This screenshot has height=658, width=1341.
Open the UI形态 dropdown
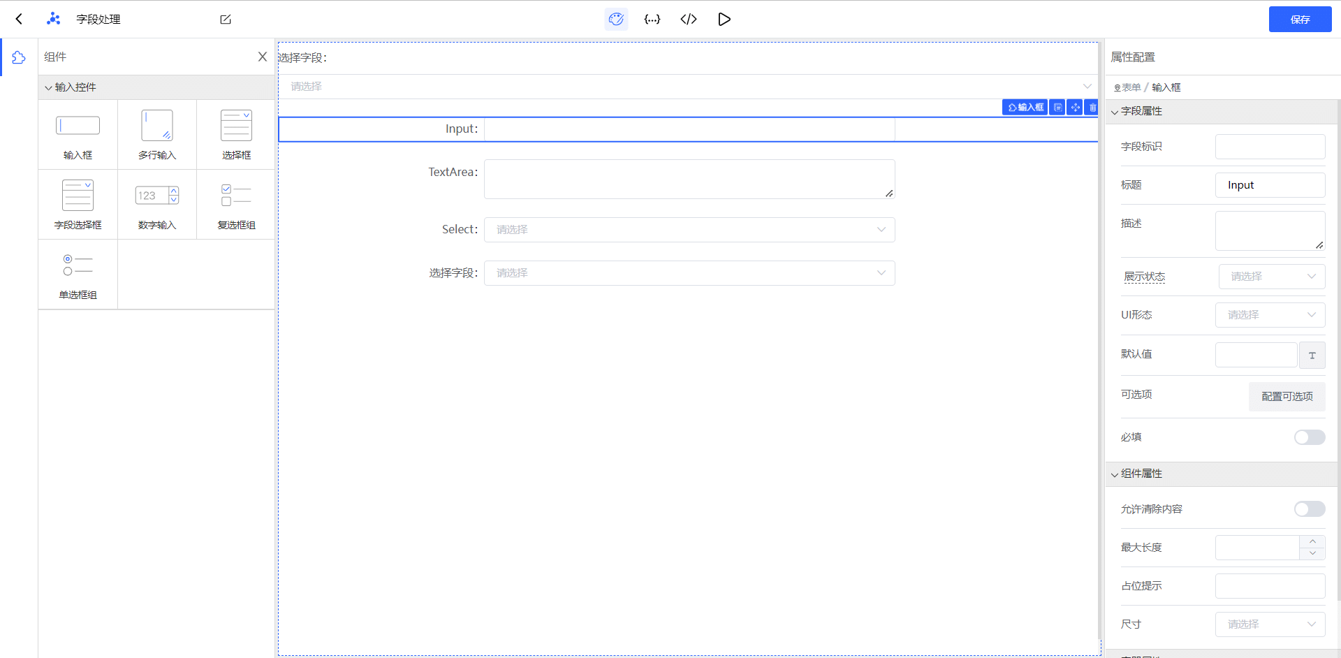(1270, 315)
